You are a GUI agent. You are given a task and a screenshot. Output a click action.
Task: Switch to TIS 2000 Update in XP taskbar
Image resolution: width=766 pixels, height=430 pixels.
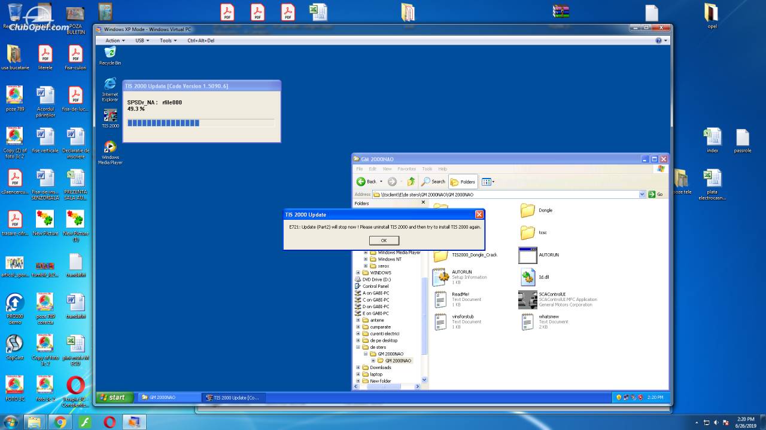point(233,397)
